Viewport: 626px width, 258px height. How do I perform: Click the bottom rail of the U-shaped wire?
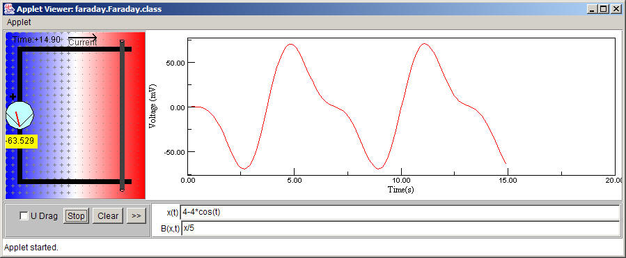75,181
